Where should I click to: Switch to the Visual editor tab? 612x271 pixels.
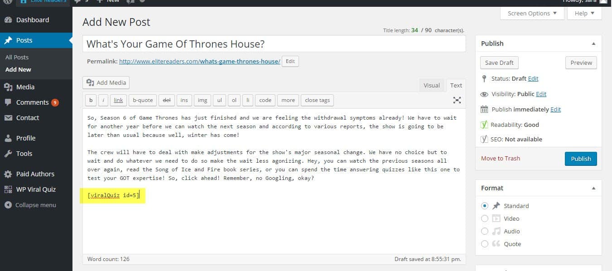pos(432,85)
